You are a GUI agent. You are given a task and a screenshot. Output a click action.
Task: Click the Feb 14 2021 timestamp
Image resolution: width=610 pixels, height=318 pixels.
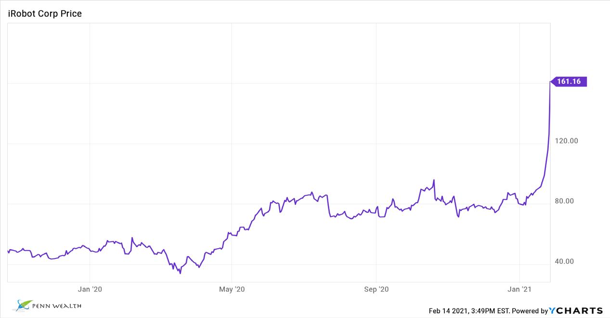tap(469, 311)
